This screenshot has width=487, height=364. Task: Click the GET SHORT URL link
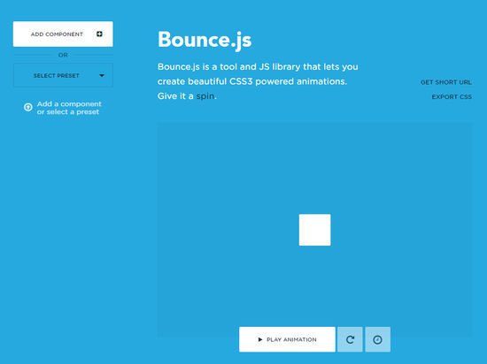(446, 82)
